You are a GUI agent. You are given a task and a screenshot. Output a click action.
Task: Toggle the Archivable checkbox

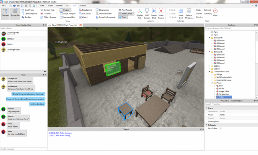coord(221,128)
